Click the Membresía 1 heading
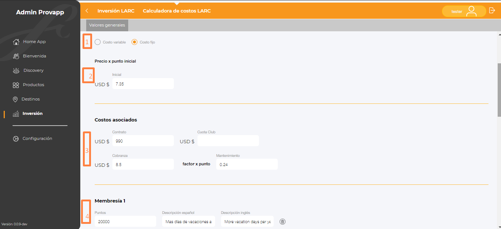501x229 pixels. coord(110,201)
